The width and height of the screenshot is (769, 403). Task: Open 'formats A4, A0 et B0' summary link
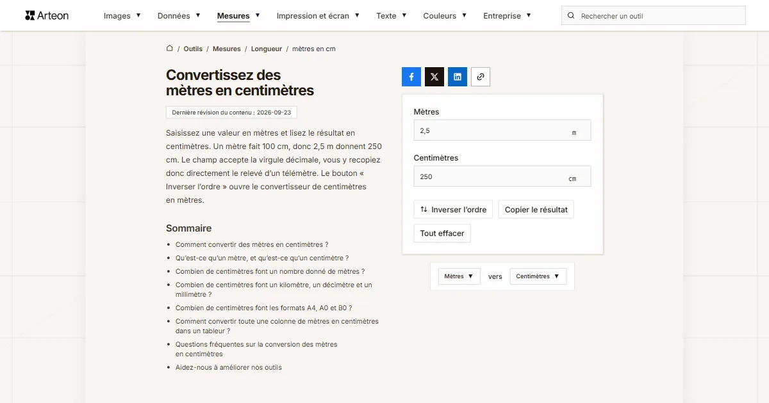[264, 308]
